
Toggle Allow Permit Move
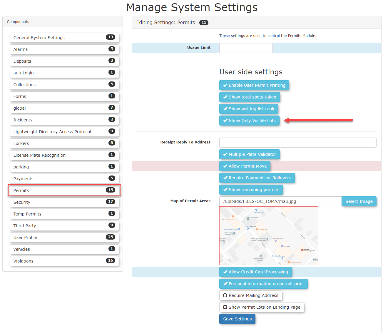[245, 166]
